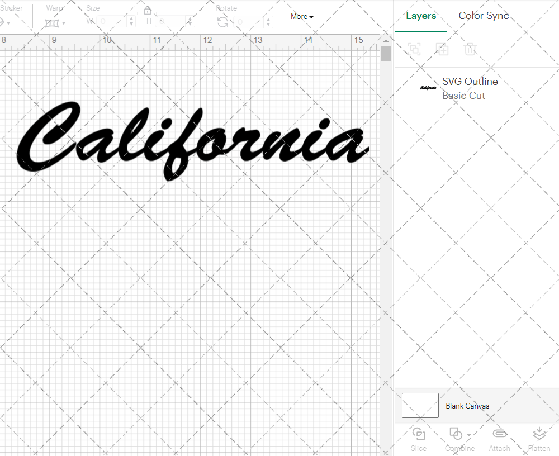Click the Combine tool icon
This screenshot has height=456, width=559.
[456, 434]
